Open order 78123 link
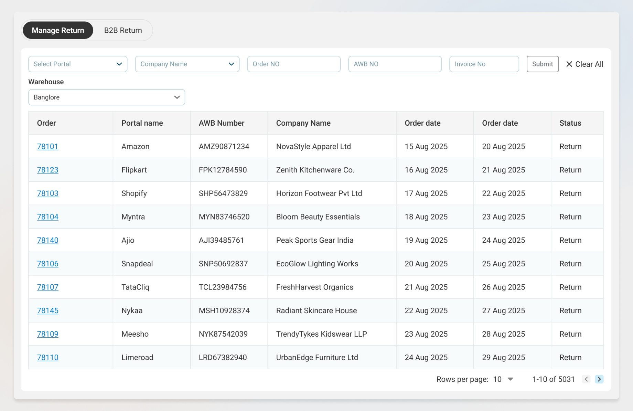 [47, 170]
